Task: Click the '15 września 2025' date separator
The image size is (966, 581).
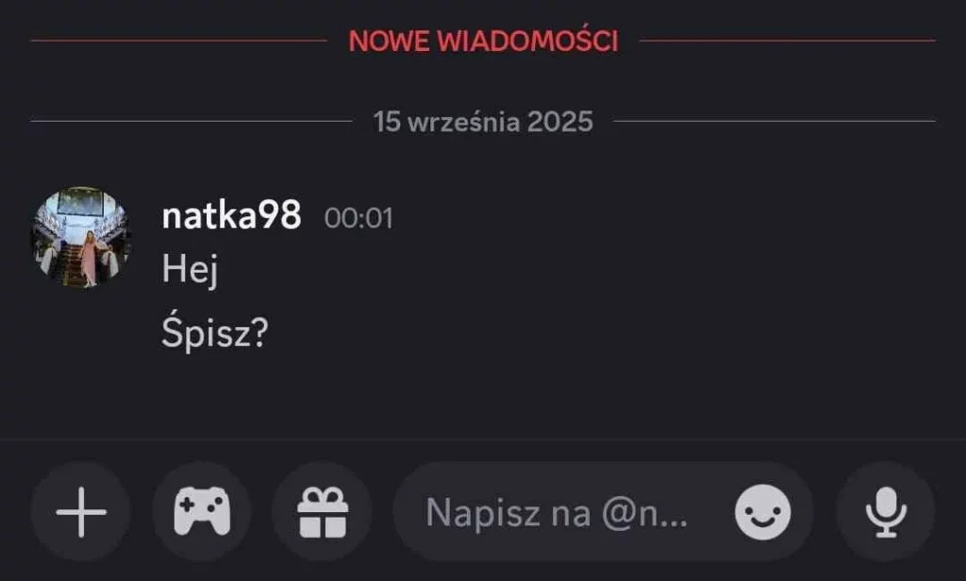Action: (x=483, y=122)
